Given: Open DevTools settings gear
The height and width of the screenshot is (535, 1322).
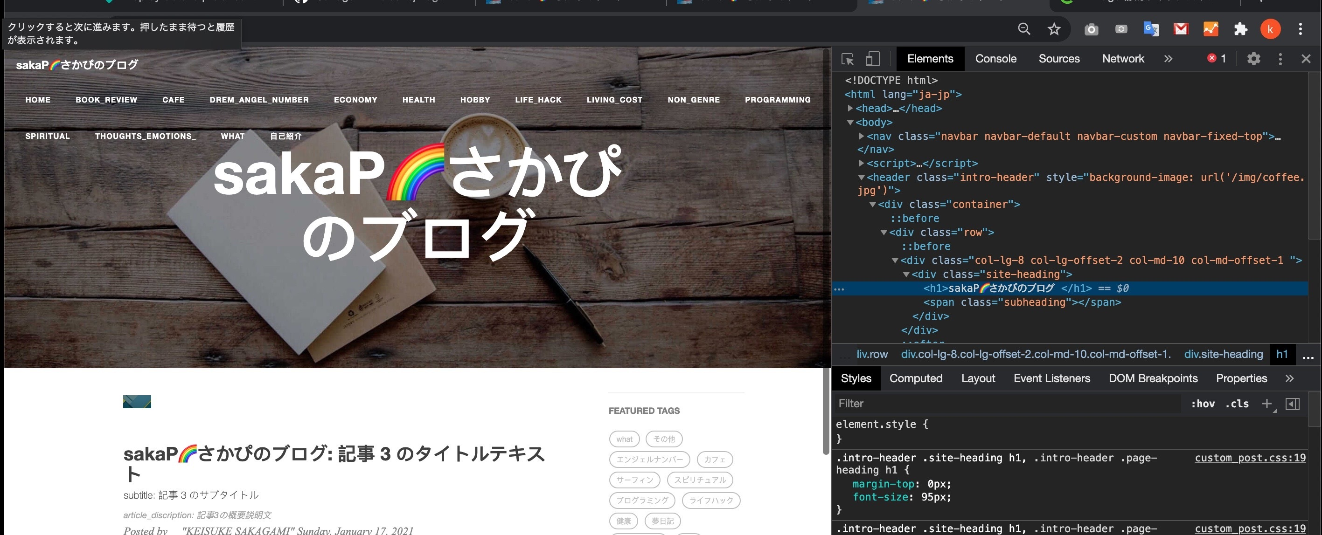Looking at the screenshot, I should point(1253,59).
